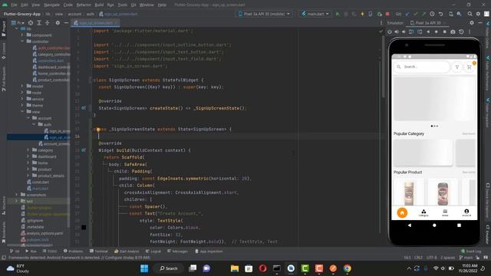The image size is (491, 276).
Task: Expand the service folder
Action: [22, 99]
